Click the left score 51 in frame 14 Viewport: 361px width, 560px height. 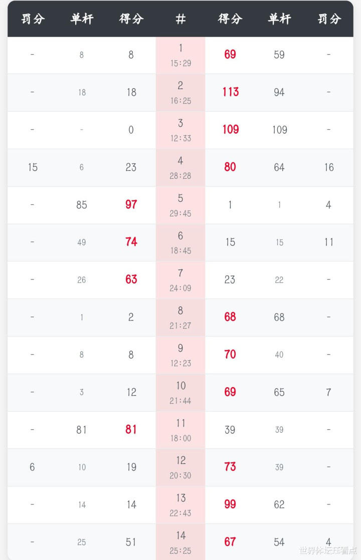[131, 542]
